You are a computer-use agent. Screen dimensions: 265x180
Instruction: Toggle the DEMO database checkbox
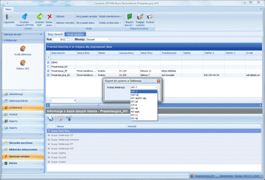(x=49, y=63)
